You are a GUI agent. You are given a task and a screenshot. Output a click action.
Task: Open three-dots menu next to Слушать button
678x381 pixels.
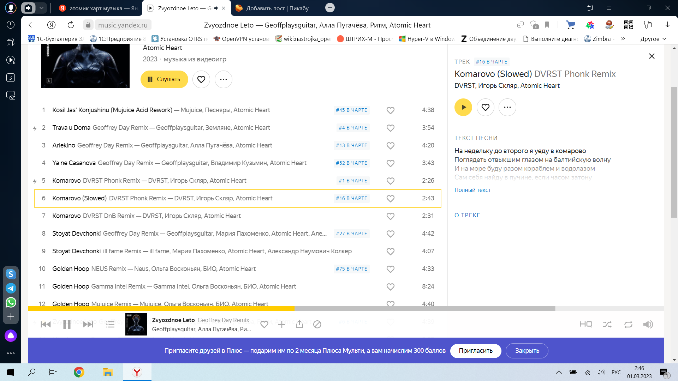coord(223,79)
